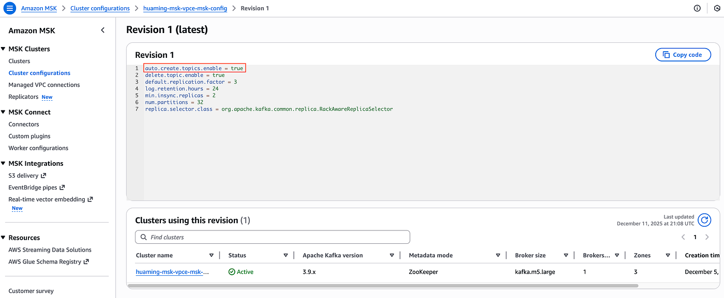
Task: Click the replica.selector.class config line
Action: 269,109
